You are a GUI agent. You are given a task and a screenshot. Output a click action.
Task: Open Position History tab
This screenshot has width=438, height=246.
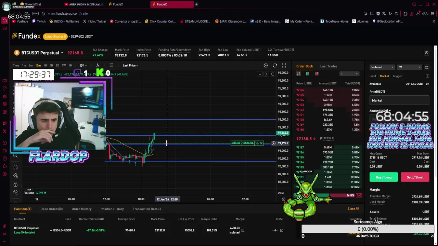pos(112,209)
